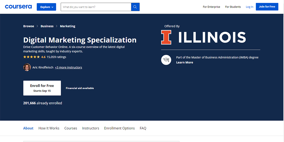284x142 pixels.
Task: Open Learn More about iMBA degree
Action: (184, 62)
